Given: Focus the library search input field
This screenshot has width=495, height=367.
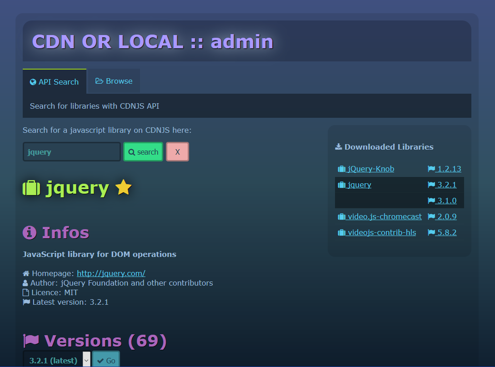Looking at the screenshot, I should [x=72, y=152].
